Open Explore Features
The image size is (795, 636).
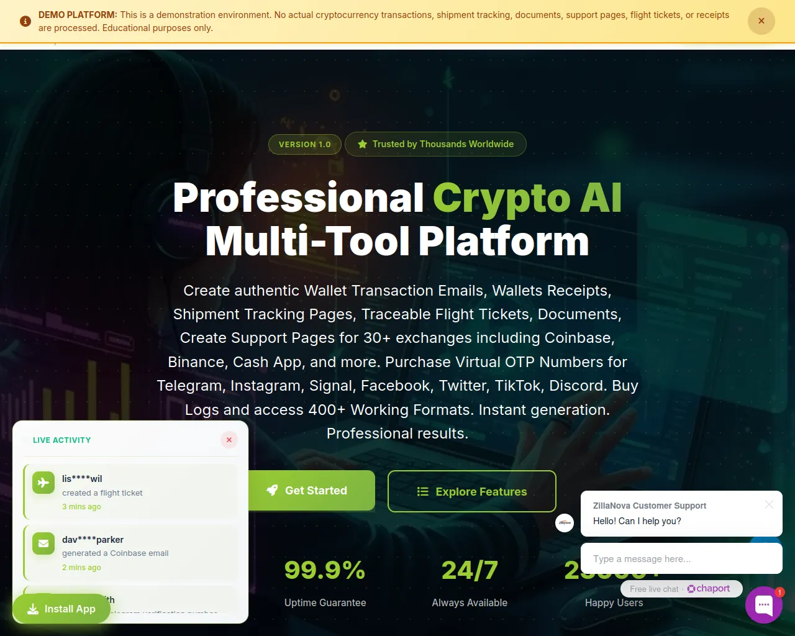472,491
